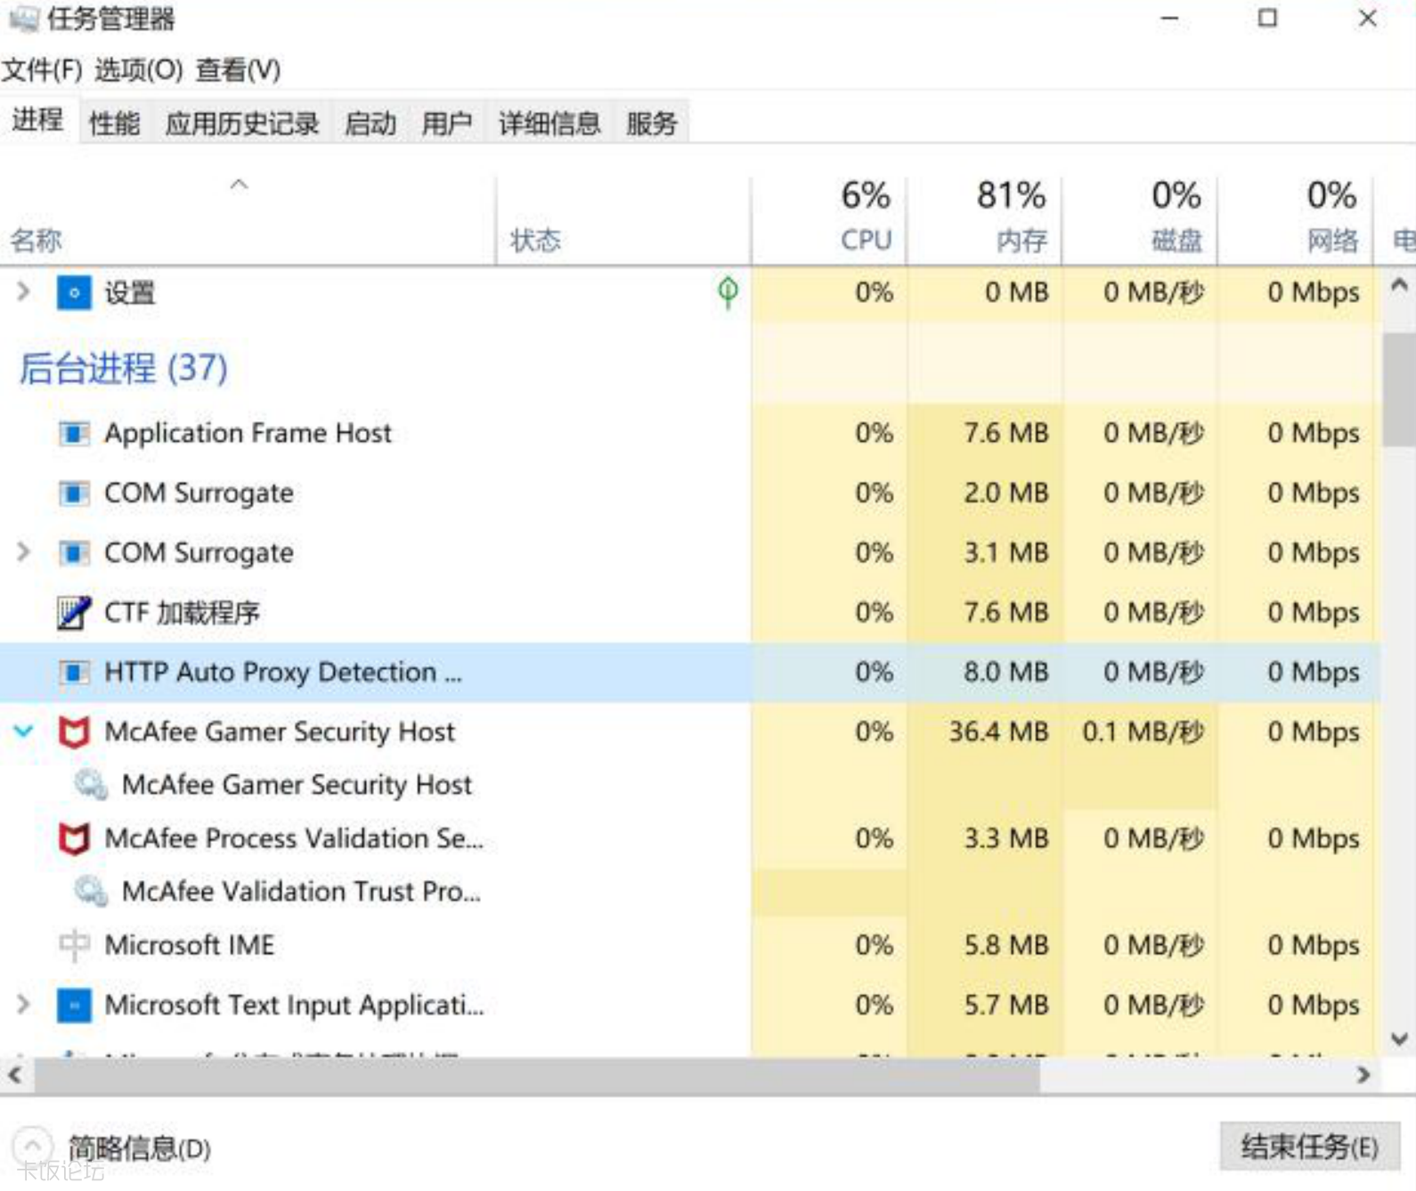The width and height of the screenshot is (1416, 1191).
Task: Click the horizontal scrollbar thumb
Action: point(537,1075)
